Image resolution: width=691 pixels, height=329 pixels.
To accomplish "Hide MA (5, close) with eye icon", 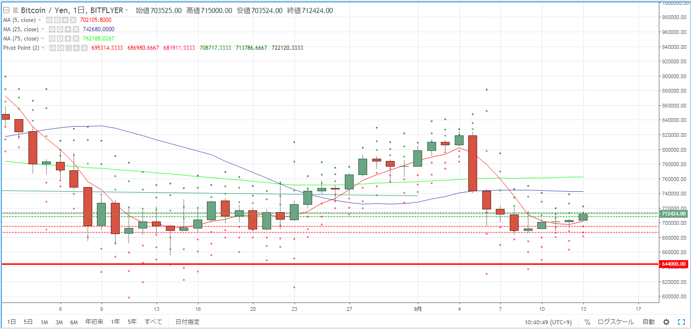I will click(x=49, y=20).
